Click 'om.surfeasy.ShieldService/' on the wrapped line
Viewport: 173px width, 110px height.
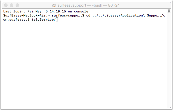point(30,20)
